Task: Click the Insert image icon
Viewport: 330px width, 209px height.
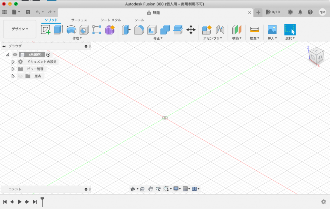Action: 272,30
